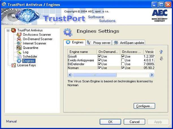Click the Quarantine icon in tree
Viewport: 173px width, 129px height.
click(x=19, y=48)
